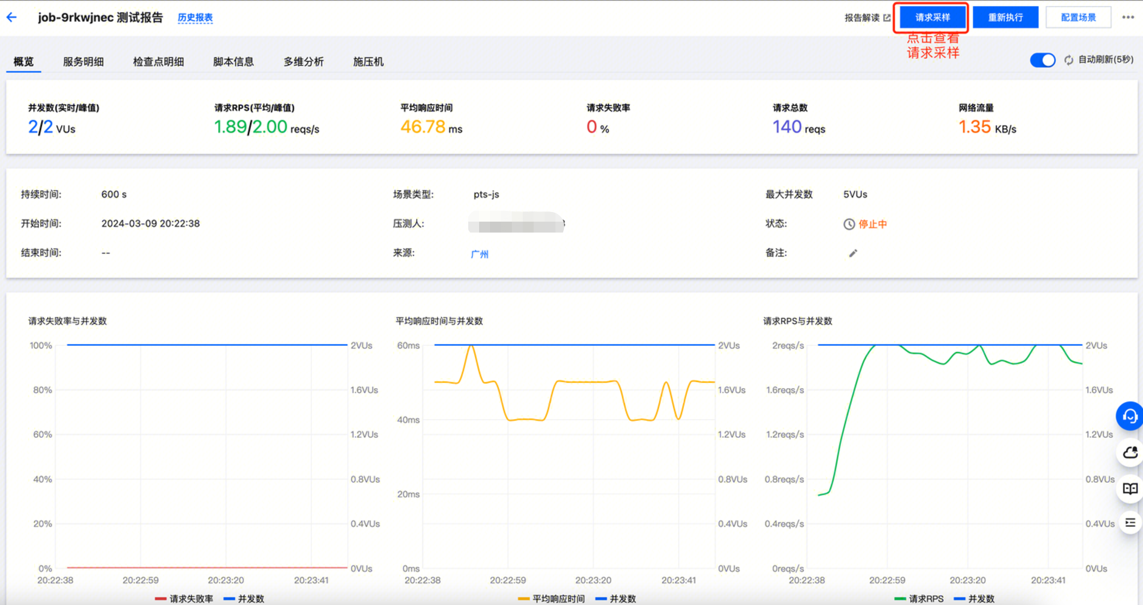Toggle the 平均响应时间 legend series
1143x605 pixels.
tap(552, 598)
